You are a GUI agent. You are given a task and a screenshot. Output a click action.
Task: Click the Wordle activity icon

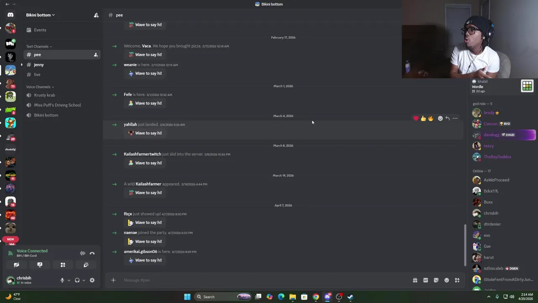click(527, 86)
